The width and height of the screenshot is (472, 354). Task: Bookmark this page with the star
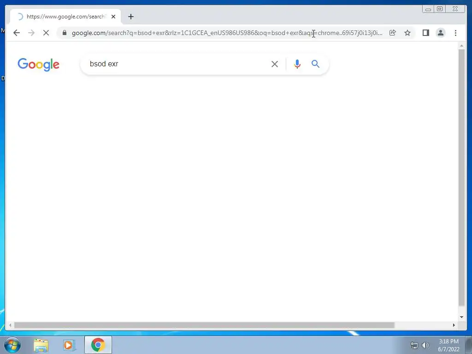[x=407, y=33]
